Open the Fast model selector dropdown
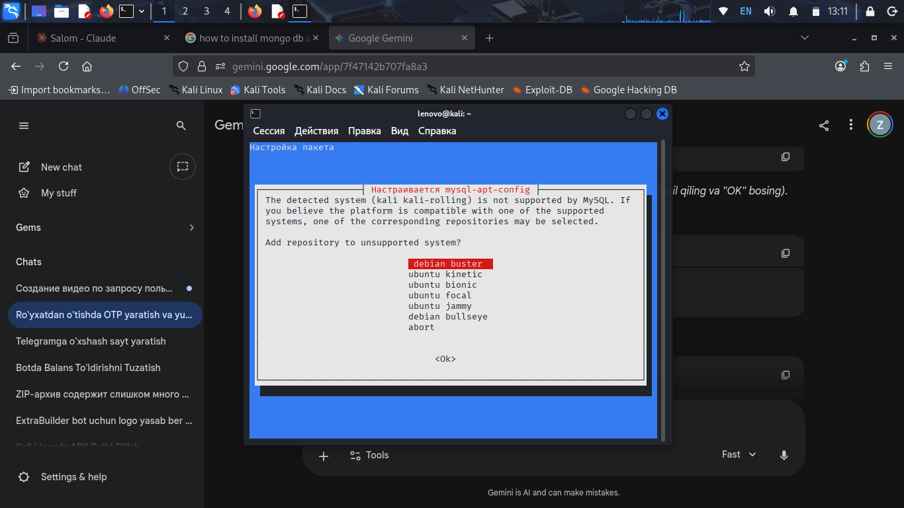 739,454
